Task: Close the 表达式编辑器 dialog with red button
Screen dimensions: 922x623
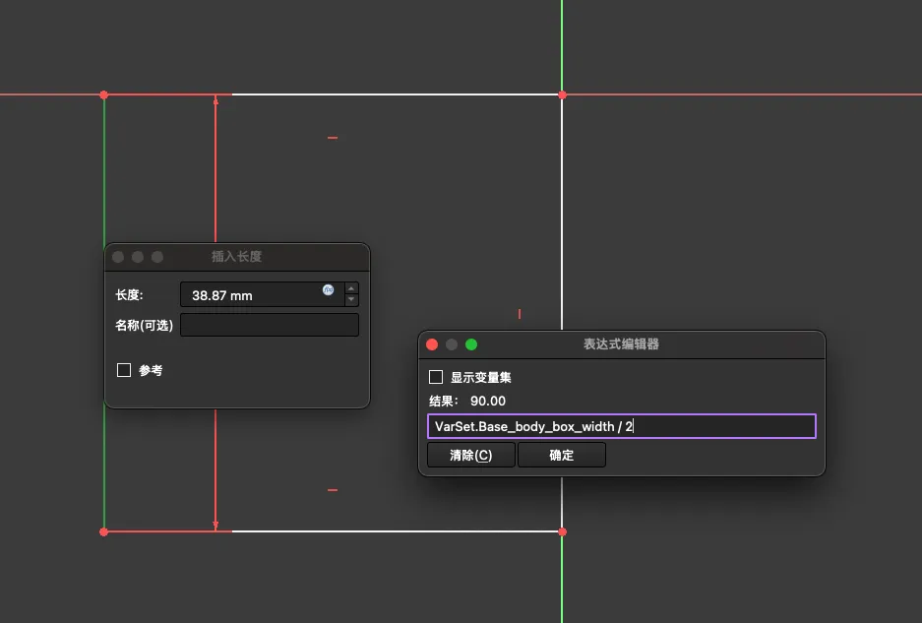Action: click(432, 344)
